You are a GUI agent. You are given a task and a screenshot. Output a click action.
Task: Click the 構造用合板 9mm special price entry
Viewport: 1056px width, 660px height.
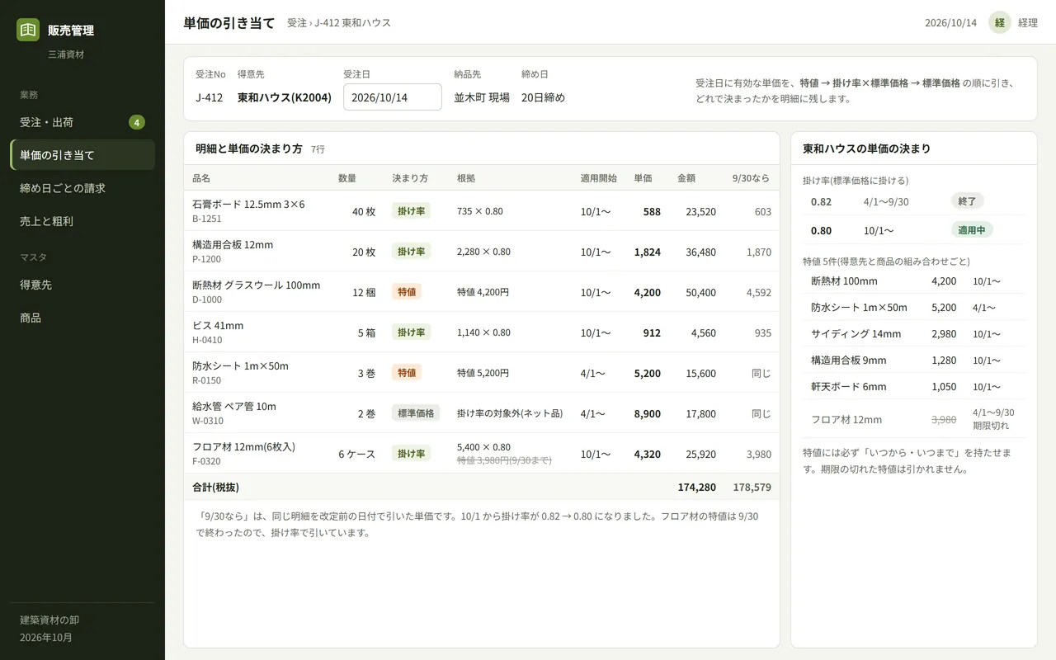click(x=914, y=361)
